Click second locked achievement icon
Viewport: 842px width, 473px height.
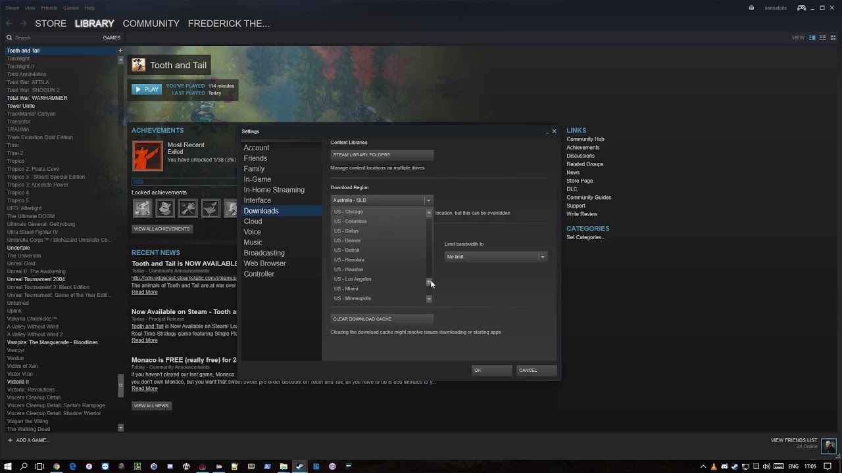[164, 208]
